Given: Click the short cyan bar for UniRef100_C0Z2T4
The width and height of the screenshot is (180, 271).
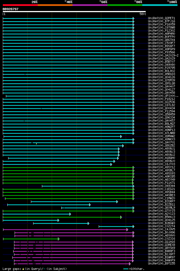Looking at the screenshot, I should (x=116, y=227).
